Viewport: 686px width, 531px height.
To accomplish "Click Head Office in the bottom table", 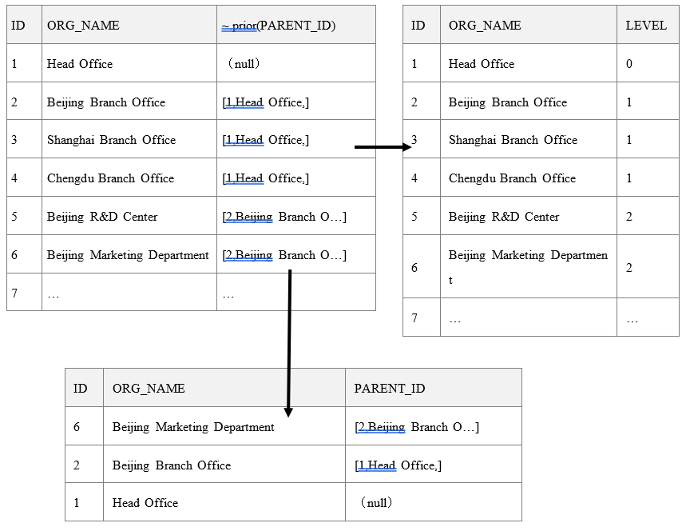I will [145, 503].
